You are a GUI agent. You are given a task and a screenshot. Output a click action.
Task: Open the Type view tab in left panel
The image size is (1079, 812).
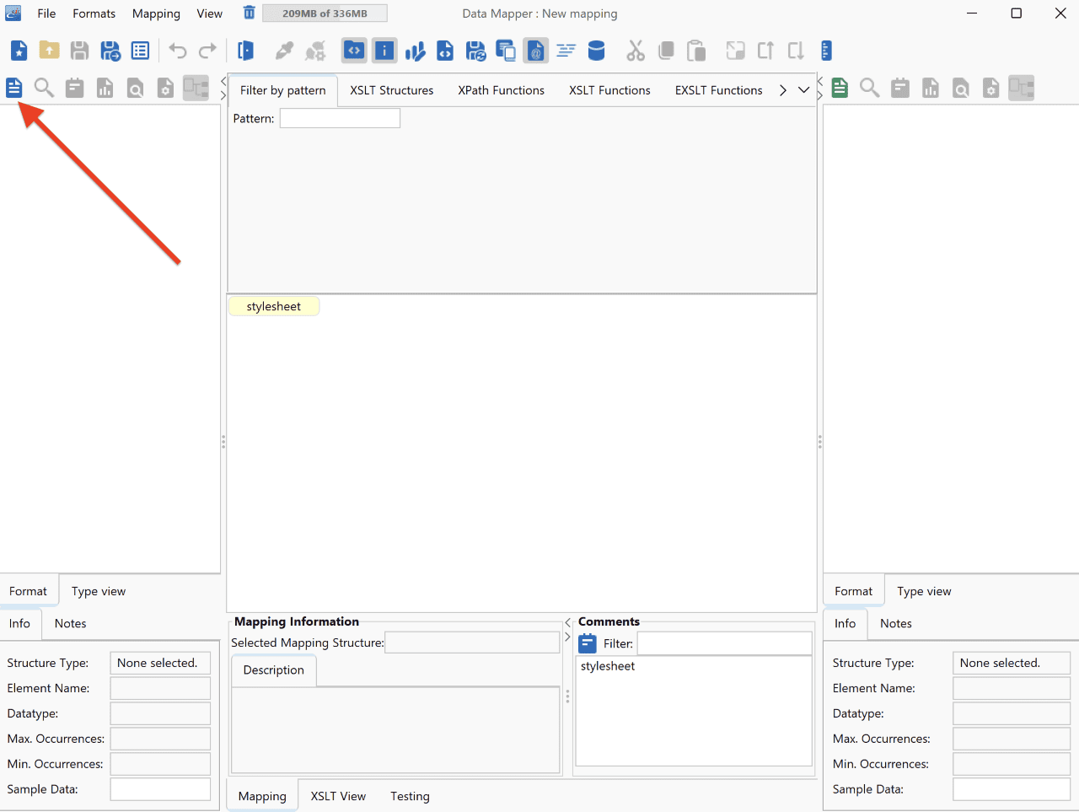tap(99, 591)
